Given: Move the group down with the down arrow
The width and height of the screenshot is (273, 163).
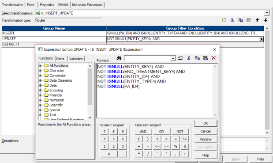Looking at the screenshot, I should tap(266, 20).
